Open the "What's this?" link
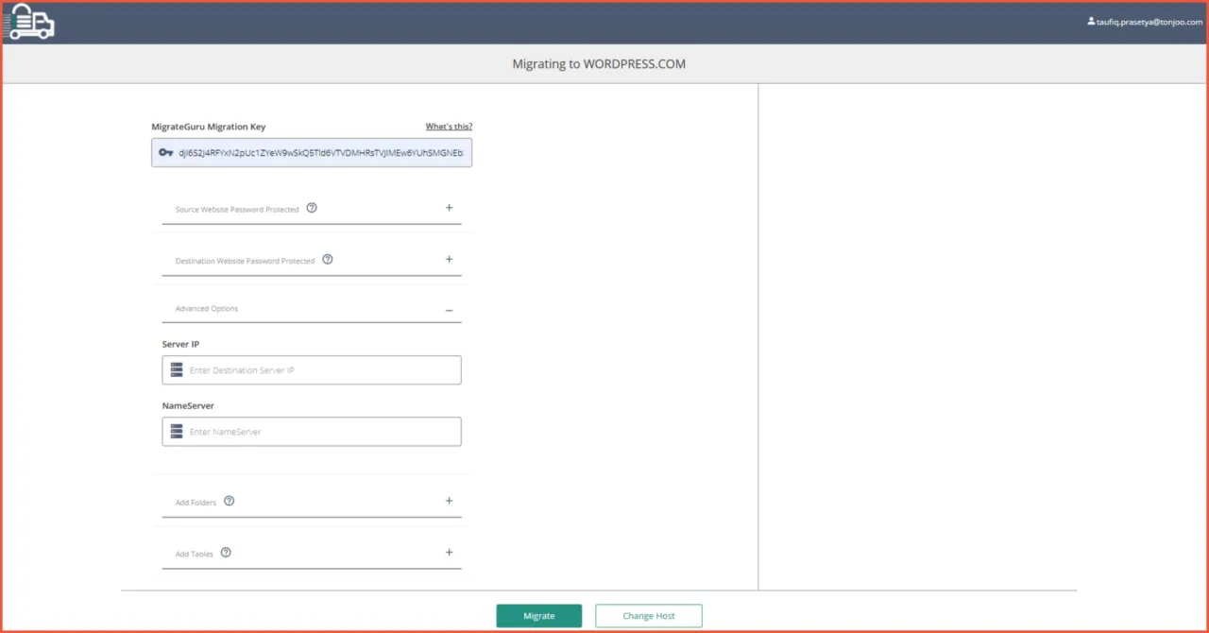 (x=449, y=127)
